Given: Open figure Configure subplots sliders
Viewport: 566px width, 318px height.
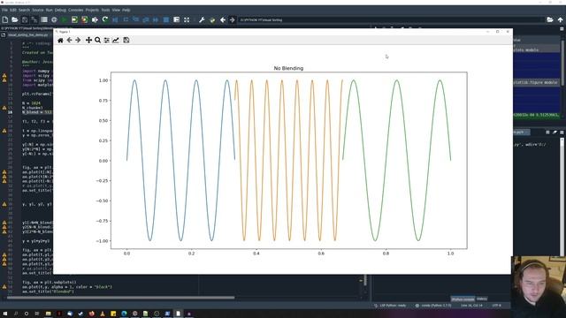Looking at the screenshot, I should [106, 40].
